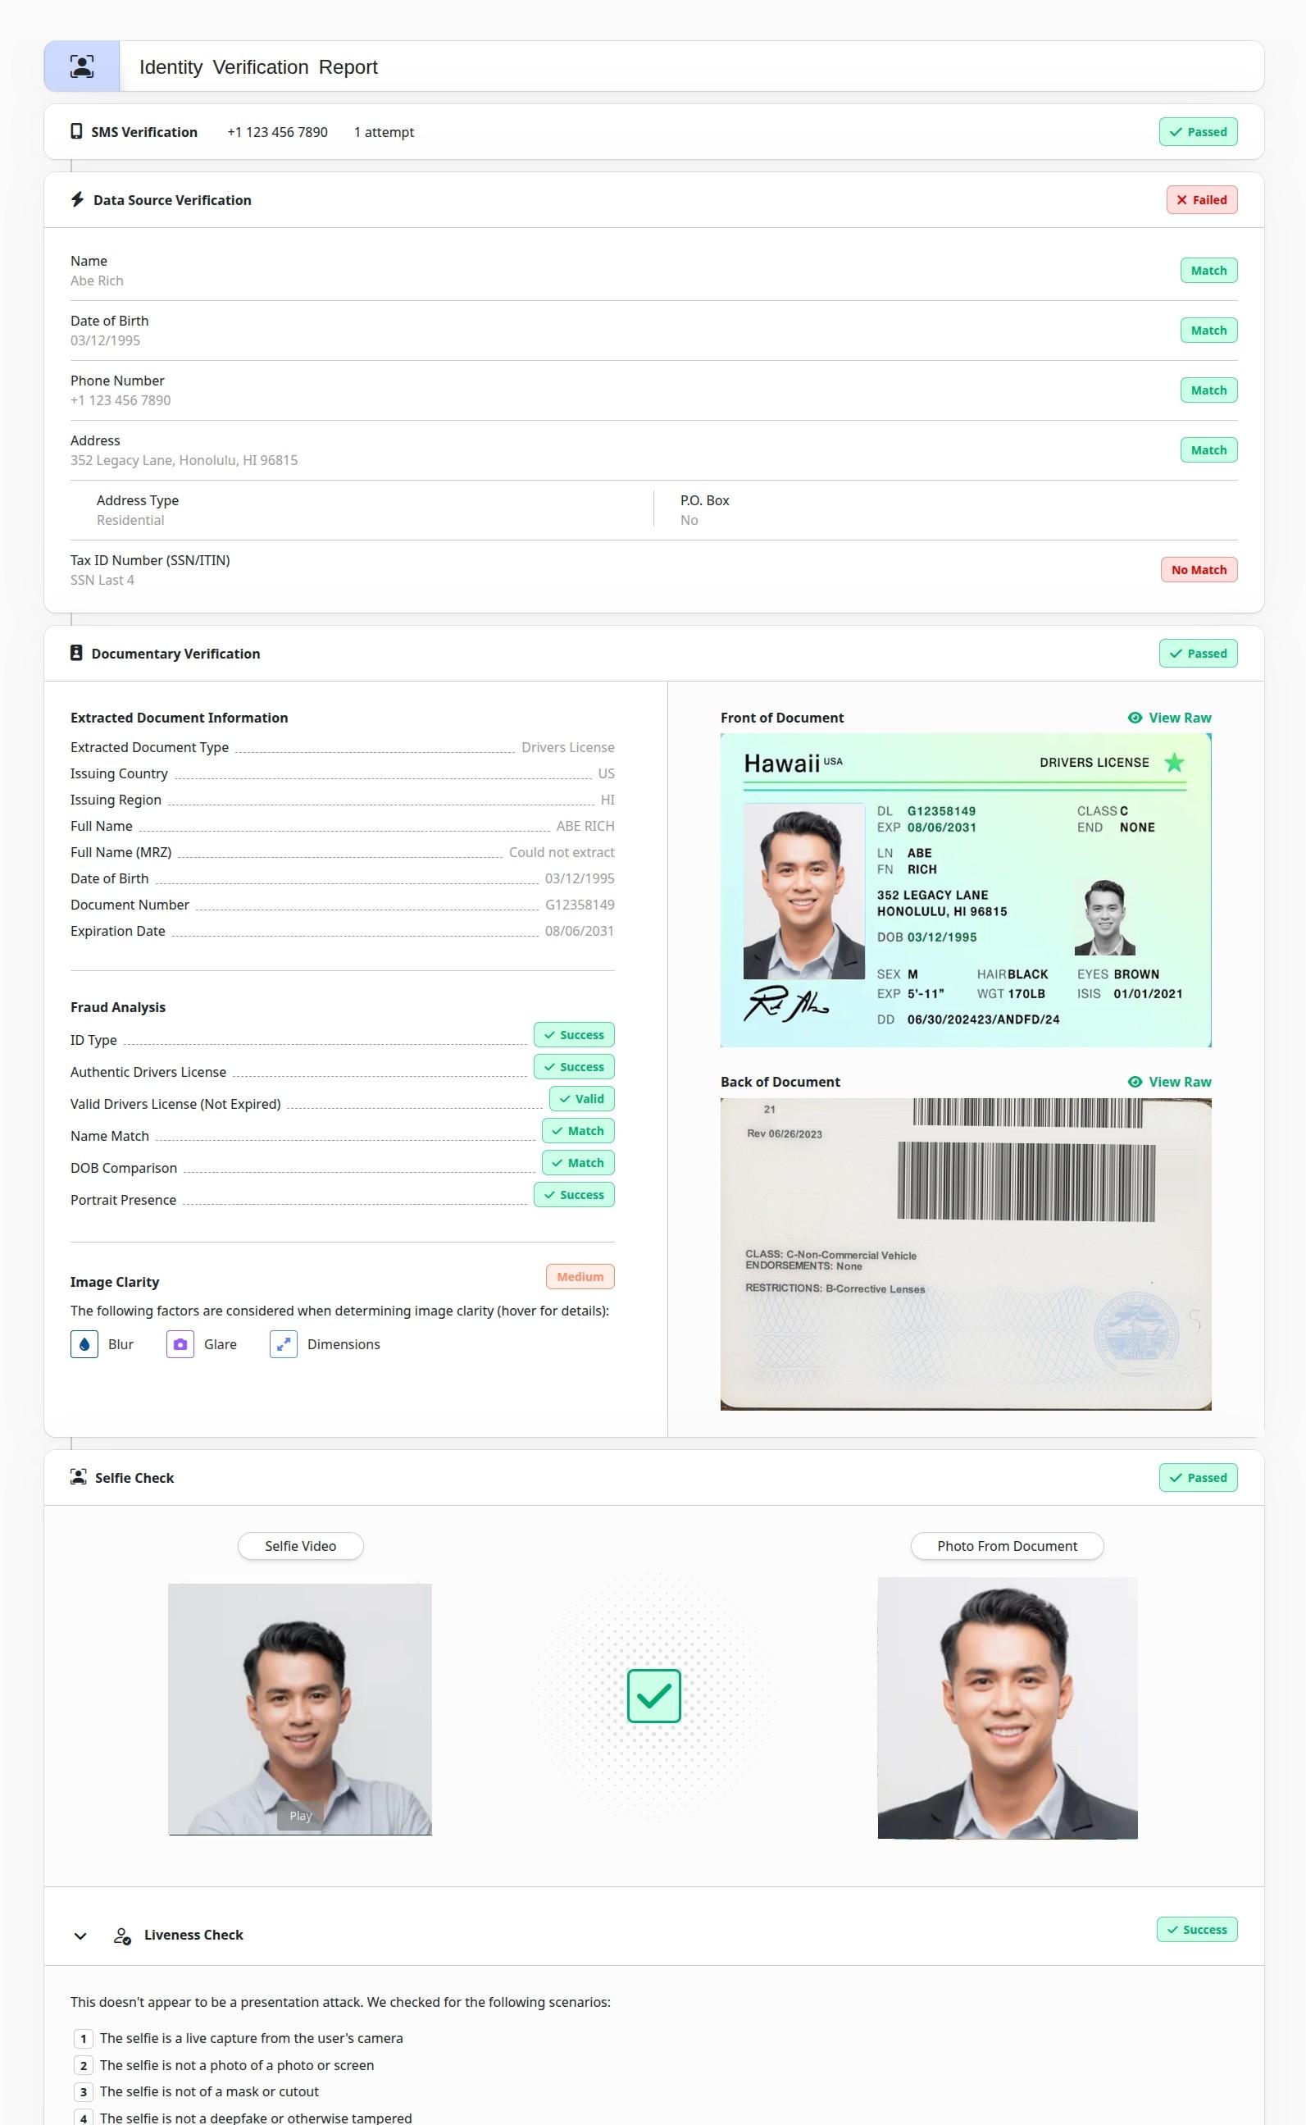Screen dimensions: 1306x2125
Task: Click the Authentic Drivers License Success badge
Action: [575, 1067]
